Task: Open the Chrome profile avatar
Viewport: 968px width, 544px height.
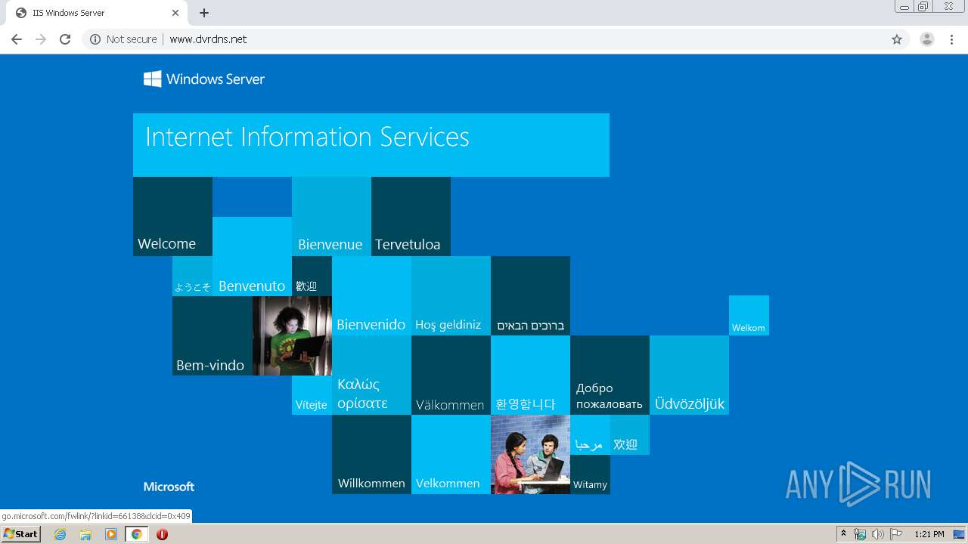Action: 927,39
